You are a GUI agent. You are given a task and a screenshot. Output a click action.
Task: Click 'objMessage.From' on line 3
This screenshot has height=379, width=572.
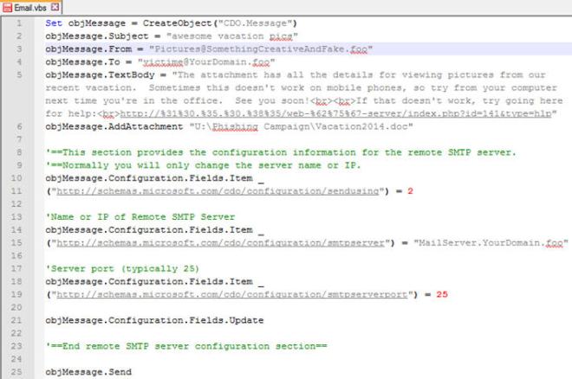tap(88, 49)
